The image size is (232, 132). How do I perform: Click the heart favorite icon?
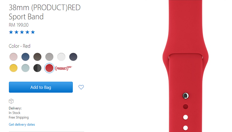point(81,87)
